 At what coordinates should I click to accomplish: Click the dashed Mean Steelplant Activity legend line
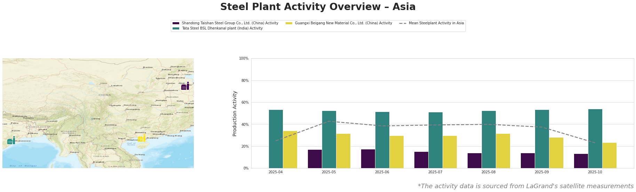click(403, 23)
